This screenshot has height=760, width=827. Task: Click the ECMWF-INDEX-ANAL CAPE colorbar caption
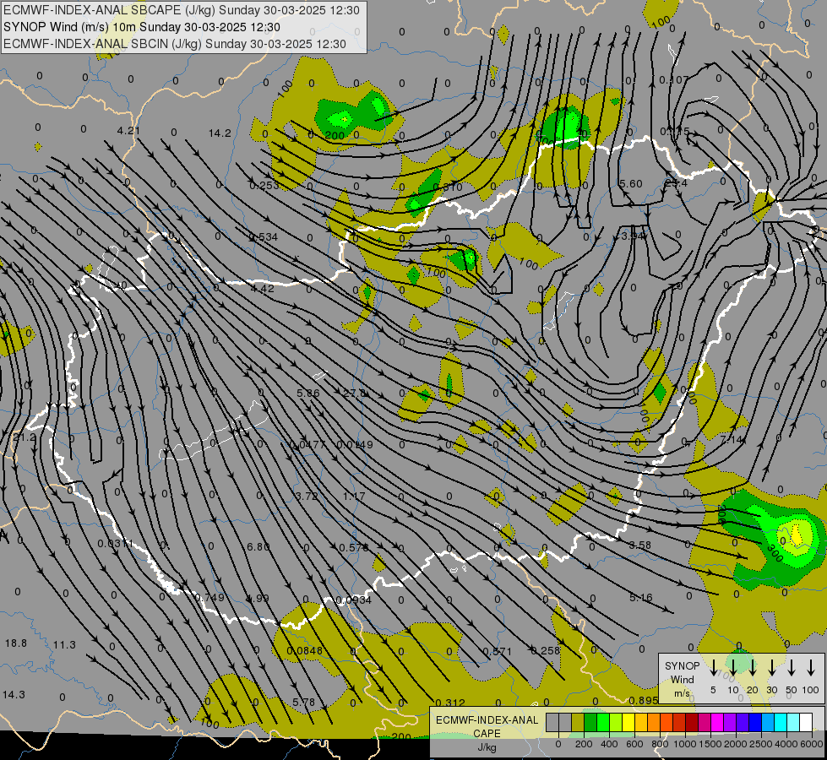point(487,726)
